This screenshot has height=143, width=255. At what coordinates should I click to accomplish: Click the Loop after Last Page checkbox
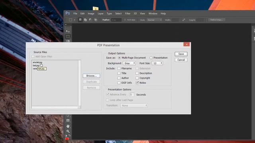click(x=107, y=100)
